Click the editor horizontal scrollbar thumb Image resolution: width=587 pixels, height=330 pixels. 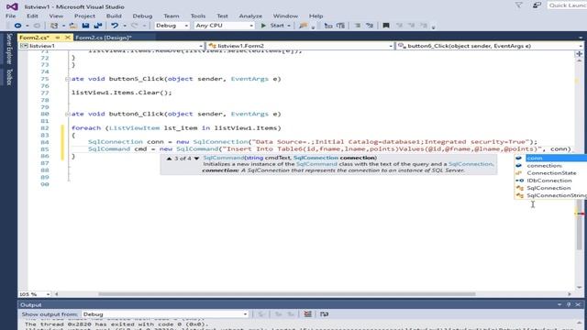(287, 294)
